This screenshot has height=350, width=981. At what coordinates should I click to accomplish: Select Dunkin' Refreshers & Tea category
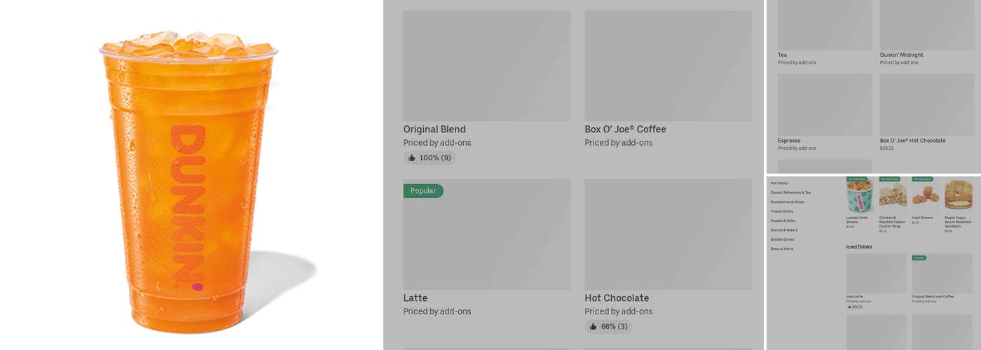(x=790, y=192)
